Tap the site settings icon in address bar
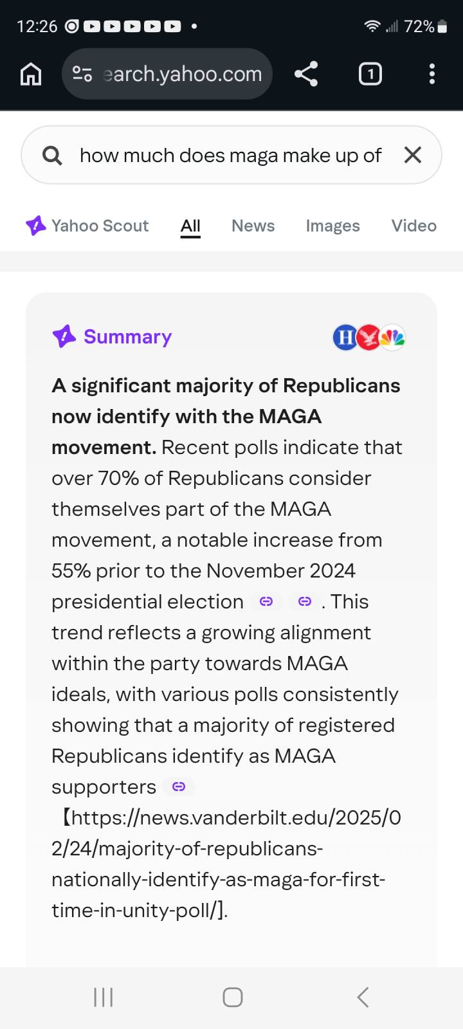The height and width of the screenshot is (1029, 463). tap(82, 74)
